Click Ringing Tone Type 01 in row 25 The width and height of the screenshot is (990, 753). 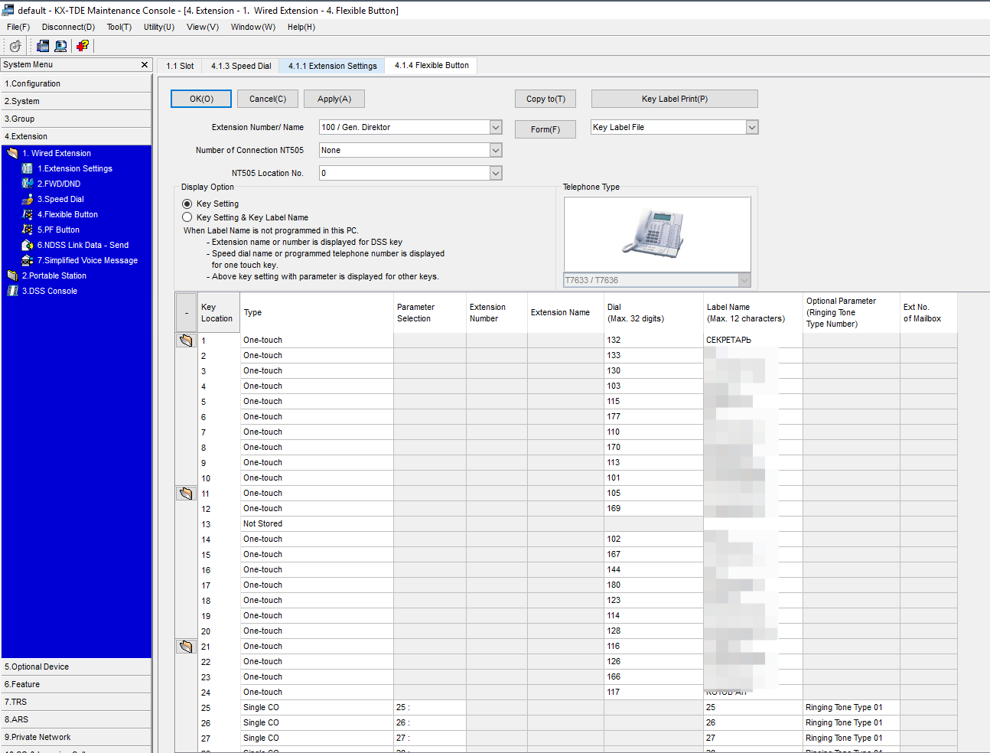tap(852, 708)
